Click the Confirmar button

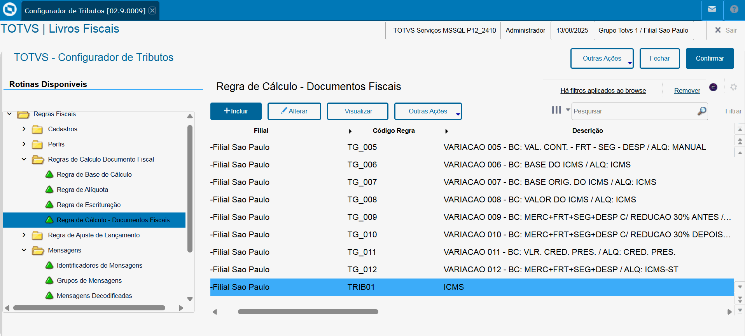pyautogui.click(x=710, y=58)
